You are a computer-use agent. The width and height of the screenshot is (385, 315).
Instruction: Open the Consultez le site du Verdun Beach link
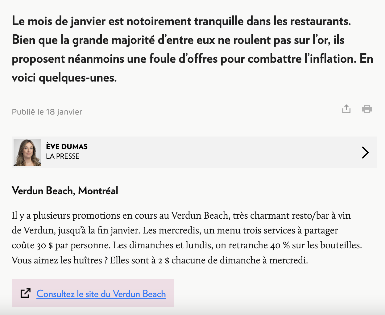101,294
